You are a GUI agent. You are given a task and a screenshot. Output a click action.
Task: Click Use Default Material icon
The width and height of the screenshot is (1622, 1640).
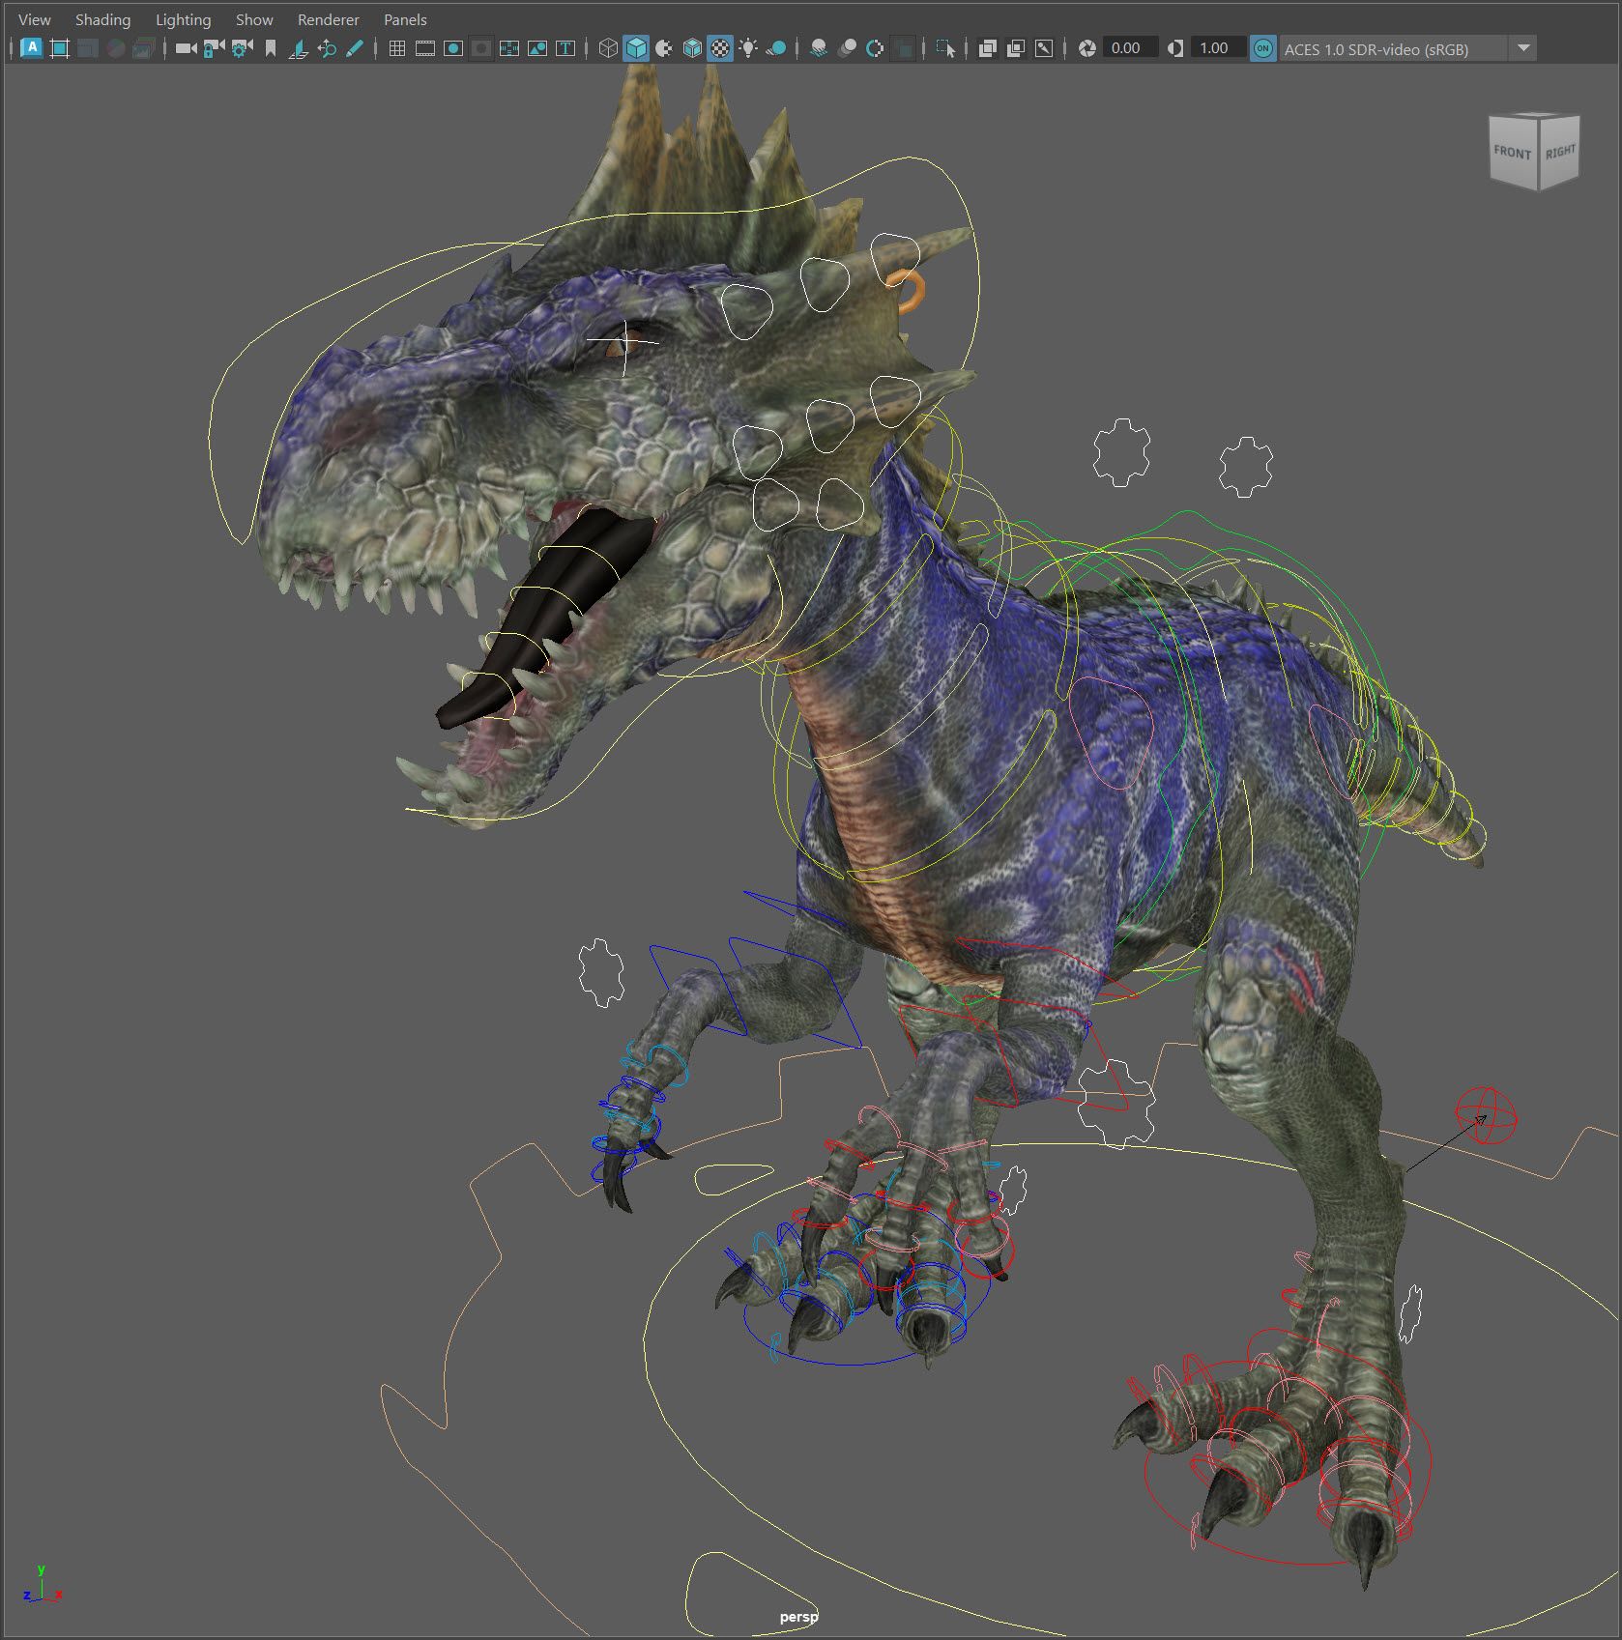664,47
